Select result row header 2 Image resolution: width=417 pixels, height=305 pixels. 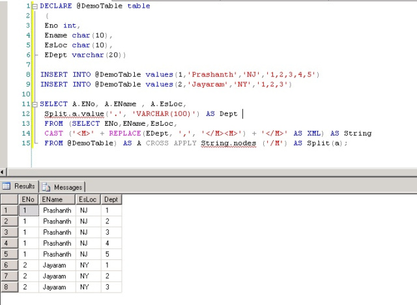coord(9,221)
